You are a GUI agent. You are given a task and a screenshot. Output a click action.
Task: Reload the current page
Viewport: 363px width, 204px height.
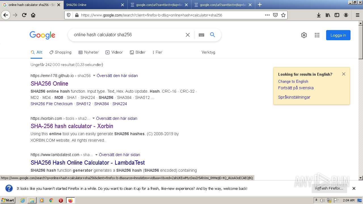[24, 15]
